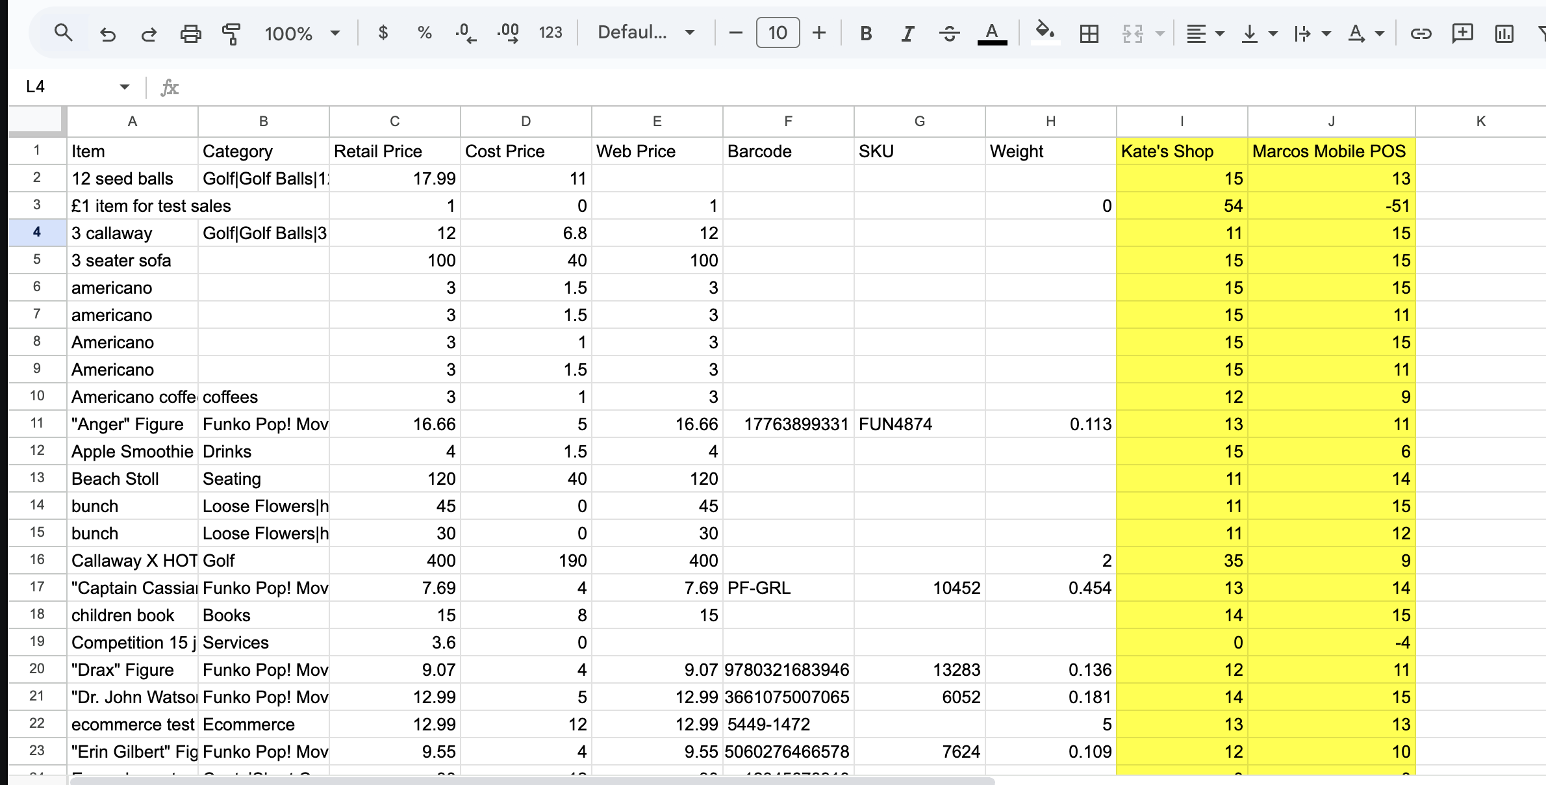Select column I header
The height and width of the screenshot is (785, 1546).
pos(1182,121)
